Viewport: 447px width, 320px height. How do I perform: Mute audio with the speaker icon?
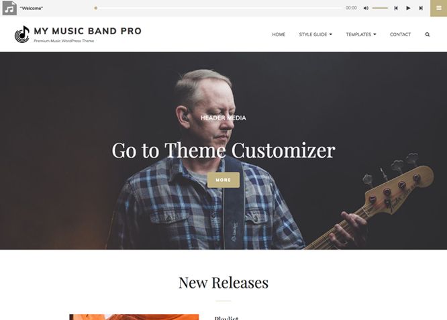click(x=366, y=8)
